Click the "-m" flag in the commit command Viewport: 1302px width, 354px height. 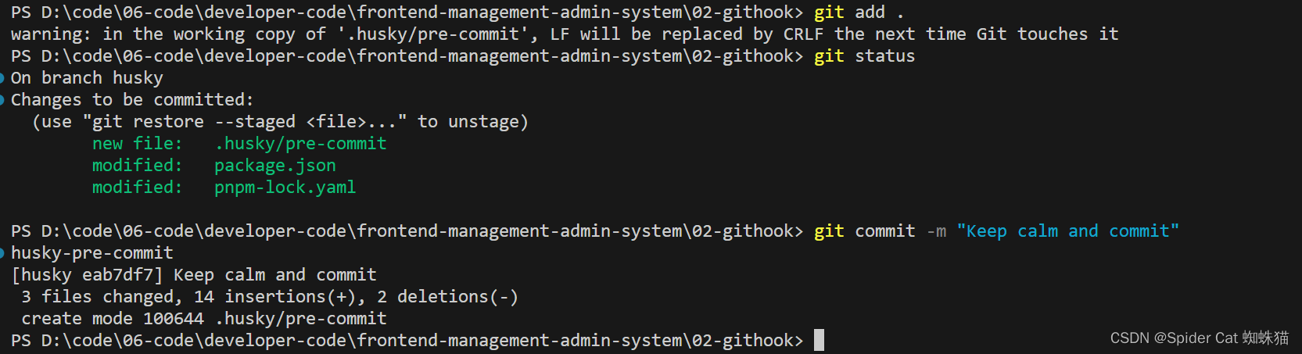pos(936,231)
